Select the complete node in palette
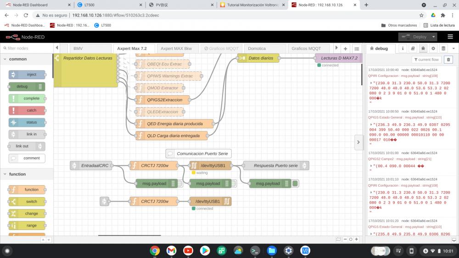Viewport: 459px width, 258px height. (x=27, y=99)
